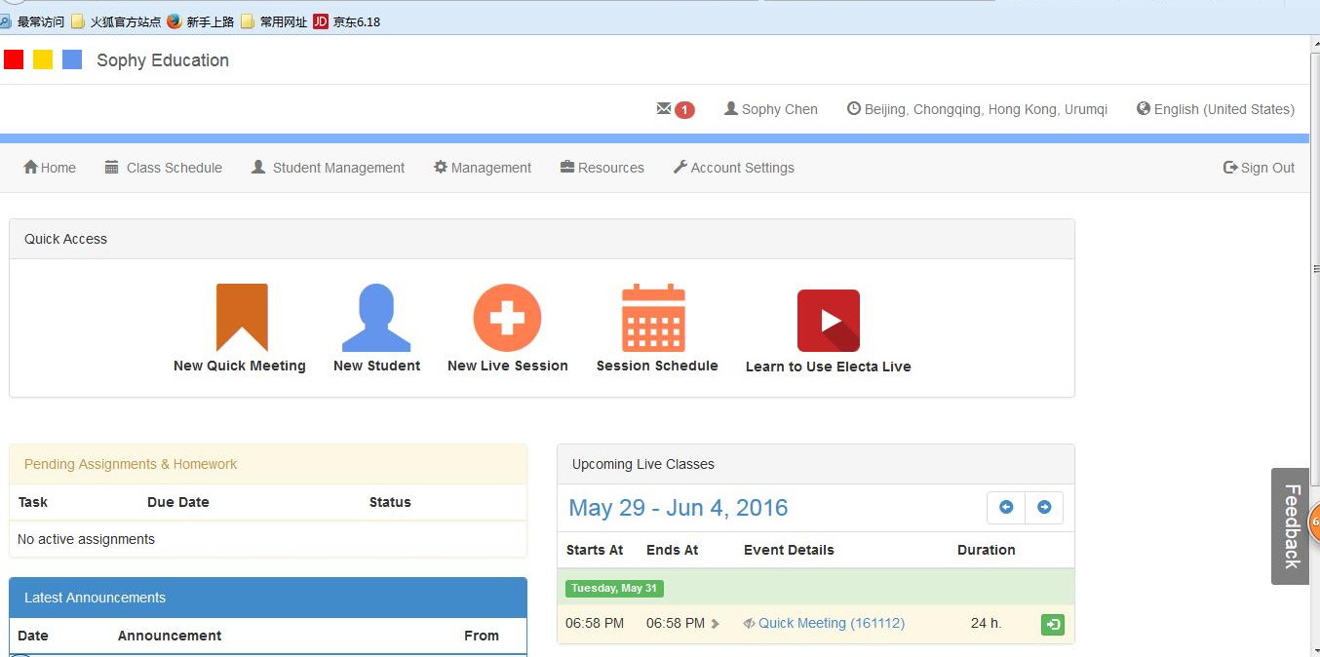The image size is (1320, 657).
Task: Click the green enter session icon
Action: pos(1052,625)
